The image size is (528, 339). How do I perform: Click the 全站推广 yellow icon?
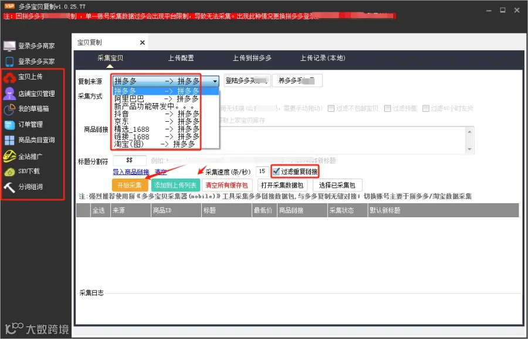[x=9, y=156]
